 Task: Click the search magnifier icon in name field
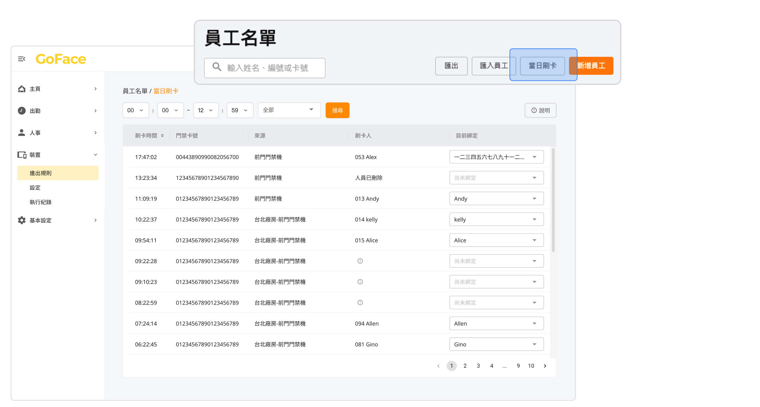[x=217, y=67]
